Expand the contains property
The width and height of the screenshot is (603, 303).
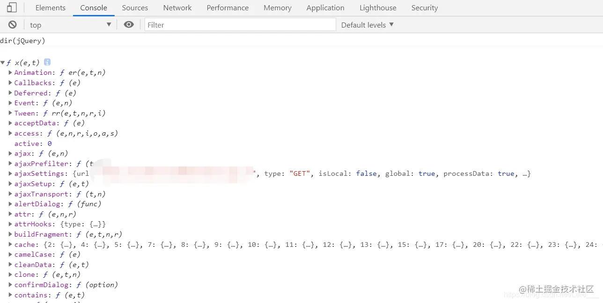pos(10,295)
